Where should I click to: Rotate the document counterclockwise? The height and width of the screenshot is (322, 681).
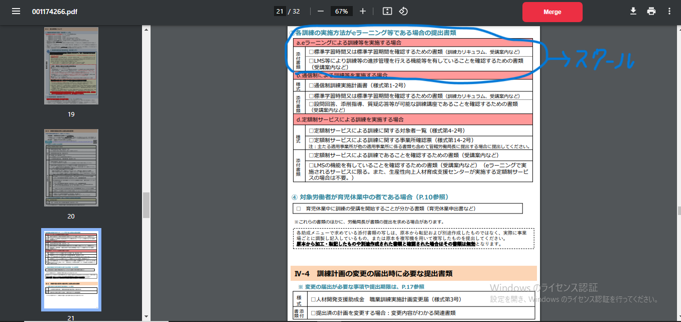pyautogui.click(x=403, y=11)
